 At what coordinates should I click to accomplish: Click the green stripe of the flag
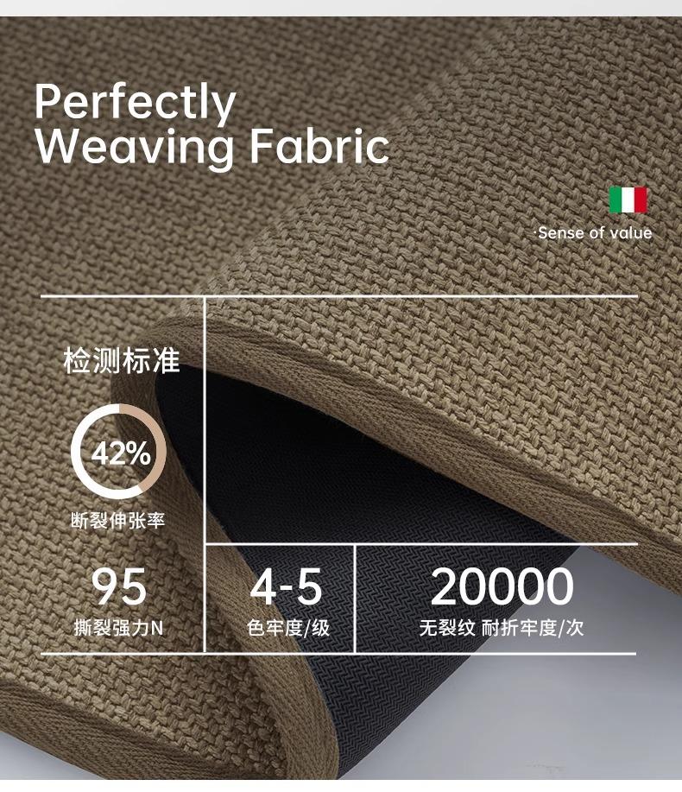[x=616, y=200]
